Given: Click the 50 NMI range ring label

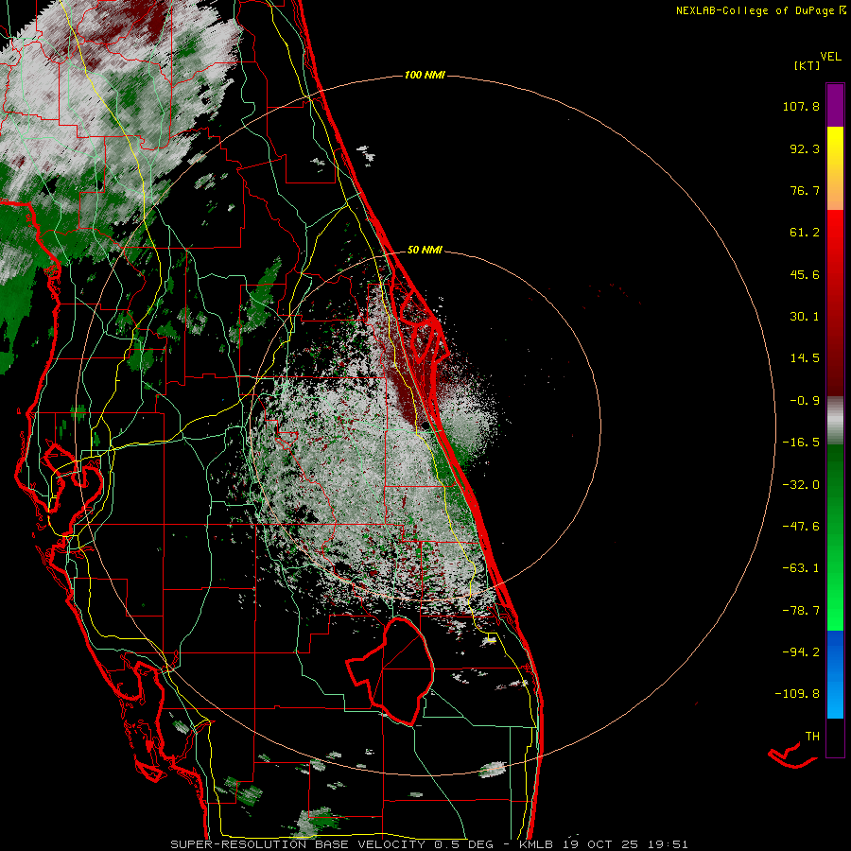Looking at the screenshot, I should coord(425,250).
